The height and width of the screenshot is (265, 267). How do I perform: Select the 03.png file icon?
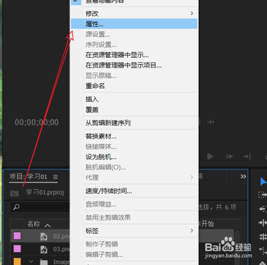[x=44, y=249]
